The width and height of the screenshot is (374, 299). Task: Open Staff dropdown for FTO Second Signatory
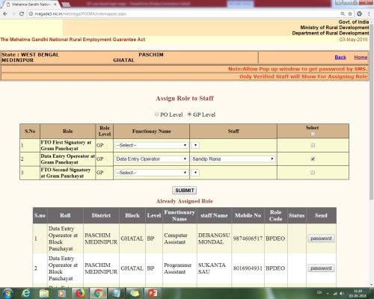click(195, 173)
